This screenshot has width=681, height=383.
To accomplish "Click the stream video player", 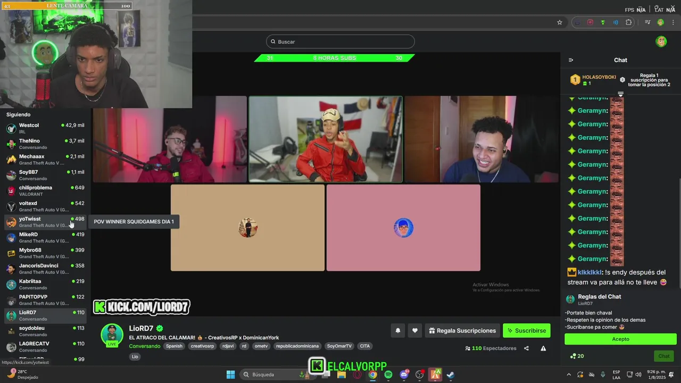I will pyautogui.click(x=325, y=184).
